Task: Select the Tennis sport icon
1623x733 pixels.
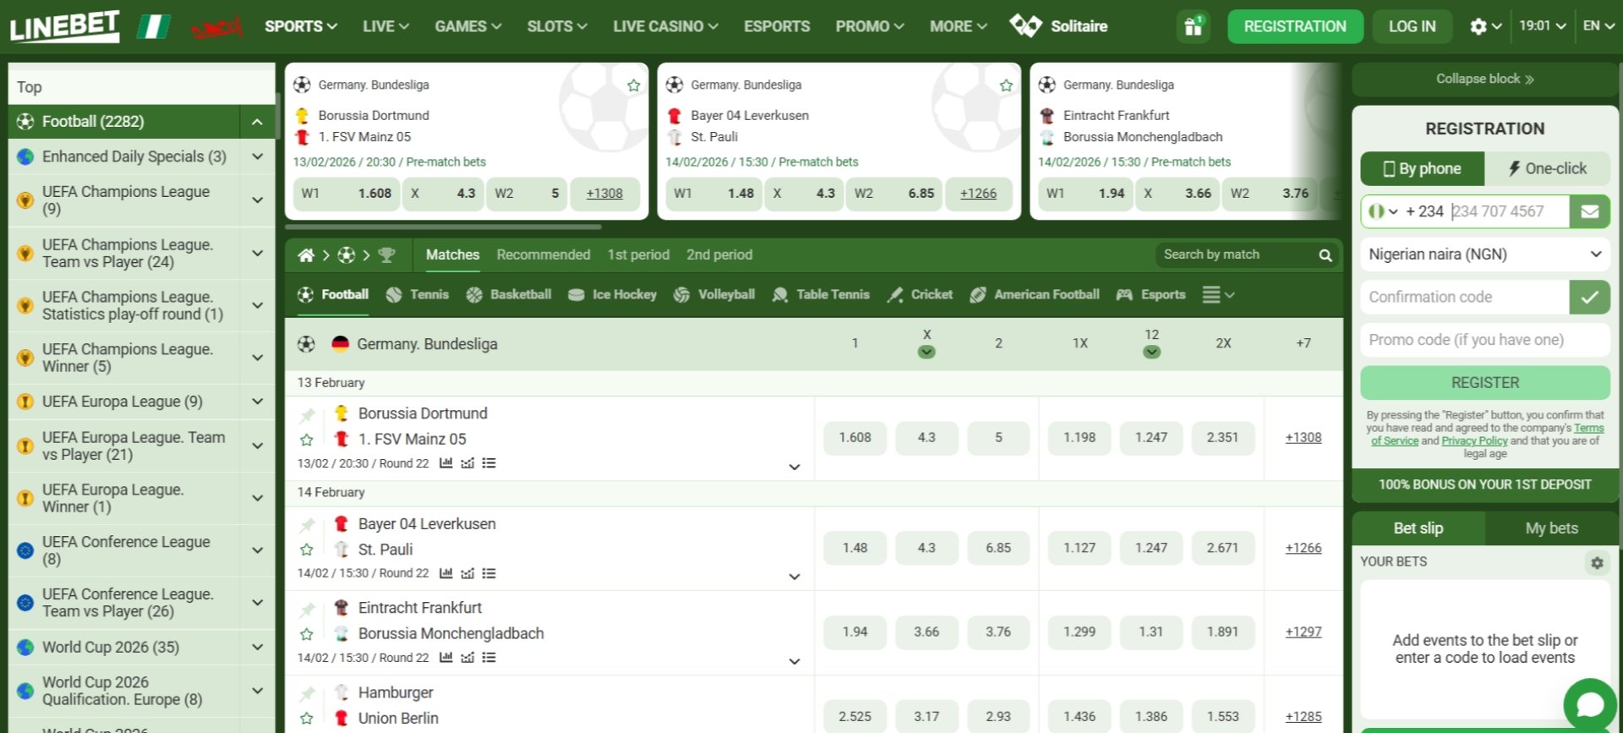Action: pyautogui.click(x=418, y=294)
